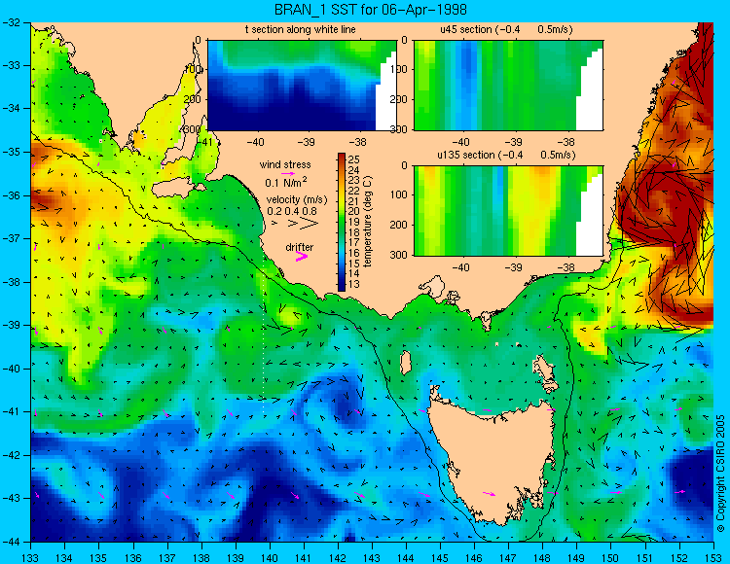Viewport: 730px width, 564px height.
Task: Click the 25 value on temperature colorbar
Action: (x=354, y=159)
